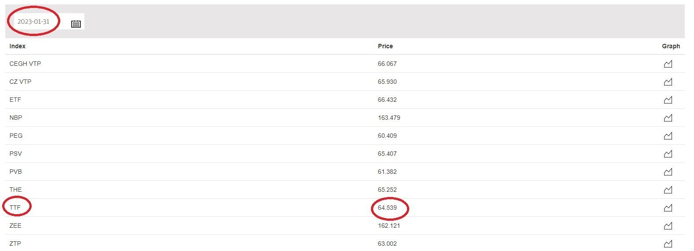Image resolution: width=694 pixels, height=251 pixels.
Task: Open the ZTP graph icon
Action: point(668,244)
